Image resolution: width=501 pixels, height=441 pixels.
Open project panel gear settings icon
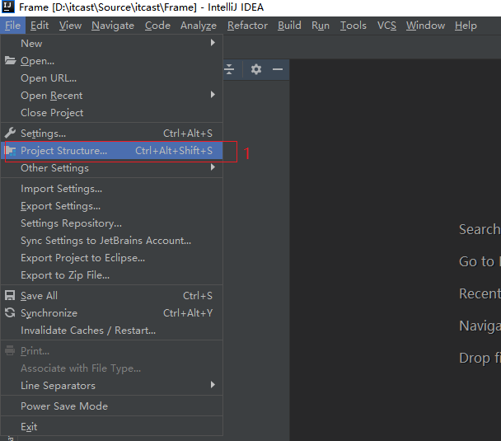tap(256, 69)
